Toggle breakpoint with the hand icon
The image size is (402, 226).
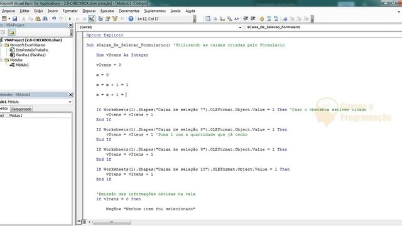tap(261, 19)
